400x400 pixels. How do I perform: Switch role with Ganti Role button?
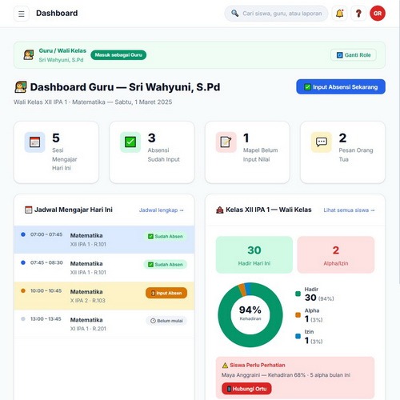point(354,55)
